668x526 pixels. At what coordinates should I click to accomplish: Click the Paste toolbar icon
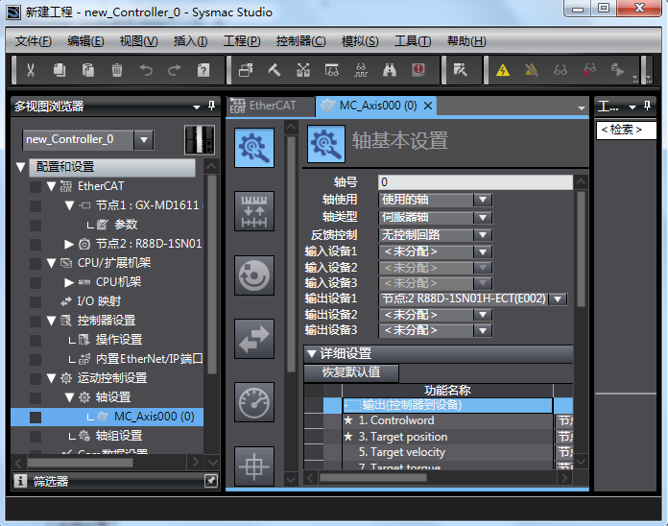pos(88,70)
